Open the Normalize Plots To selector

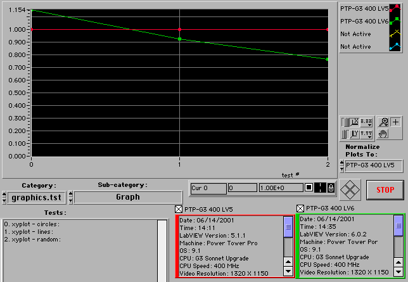pos(373,165)
